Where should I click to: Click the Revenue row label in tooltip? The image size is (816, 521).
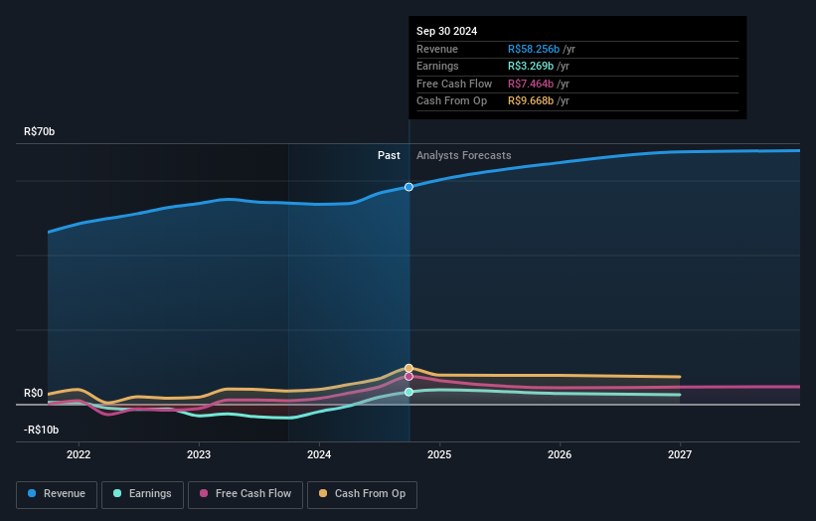[x=437, y=49]
